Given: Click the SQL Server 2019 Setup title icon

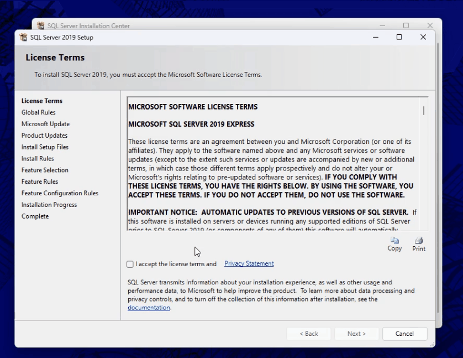Looking at the screenshot, I should pyautogui.click(x=23, y=38).
